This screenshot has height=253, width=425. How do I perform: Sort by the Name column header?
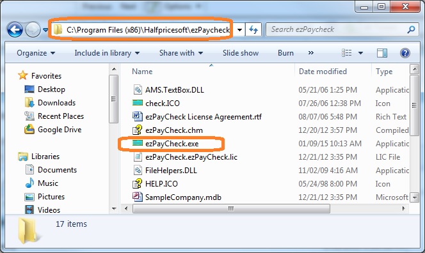point(142,72)
